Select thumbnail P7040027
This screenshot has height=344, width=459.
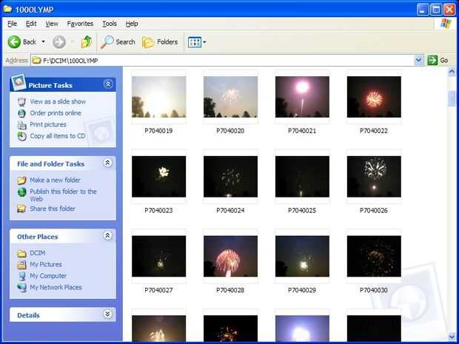pyautogui.click(x=159, y=256)
